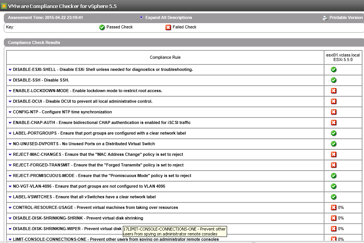
Task: Select the REJECT-PROMISCUOUS-MODE rule text
Action: 102,176
